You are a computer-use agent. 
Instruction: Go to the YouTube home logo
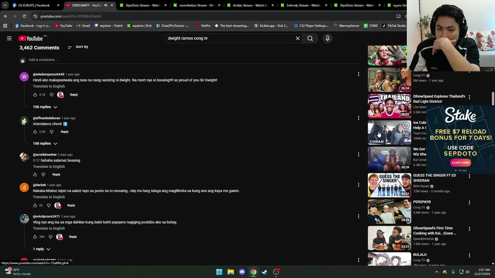click(x=31, y=38)
